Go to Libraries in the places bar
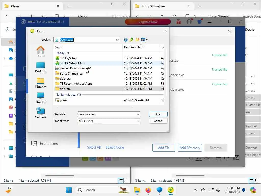The image size is (261, 196). 41,83
